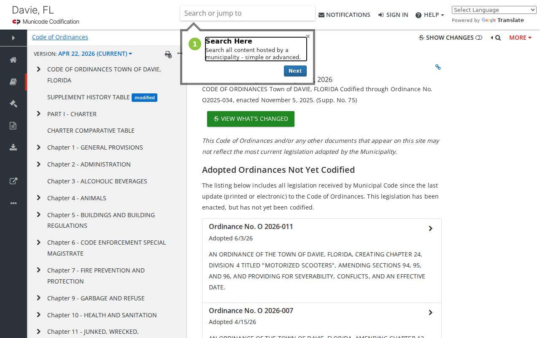Select Chapter 5 - Buildings and Building Regulations
Image resolution: width=540 pixels, height=338 pixels.
point(101,220)
